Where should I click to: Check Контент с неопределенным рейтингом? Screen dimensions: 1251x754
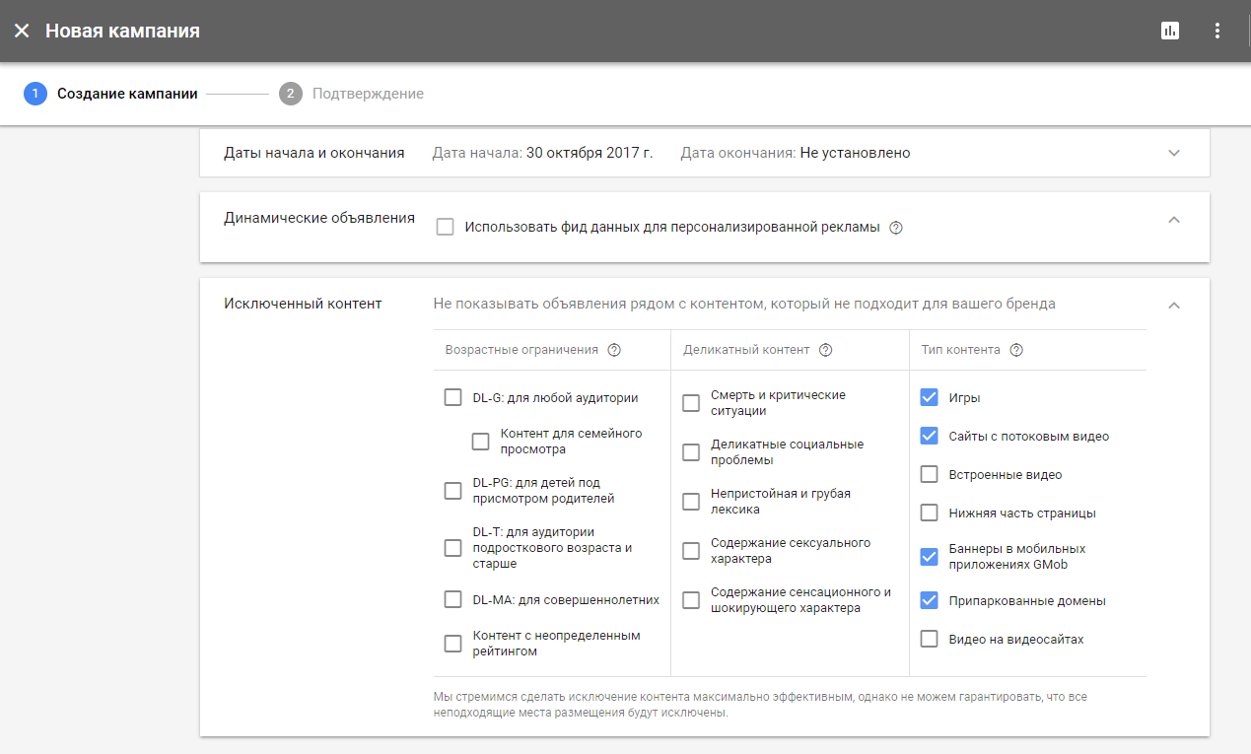pyautogui.click(x=452, y=644)
